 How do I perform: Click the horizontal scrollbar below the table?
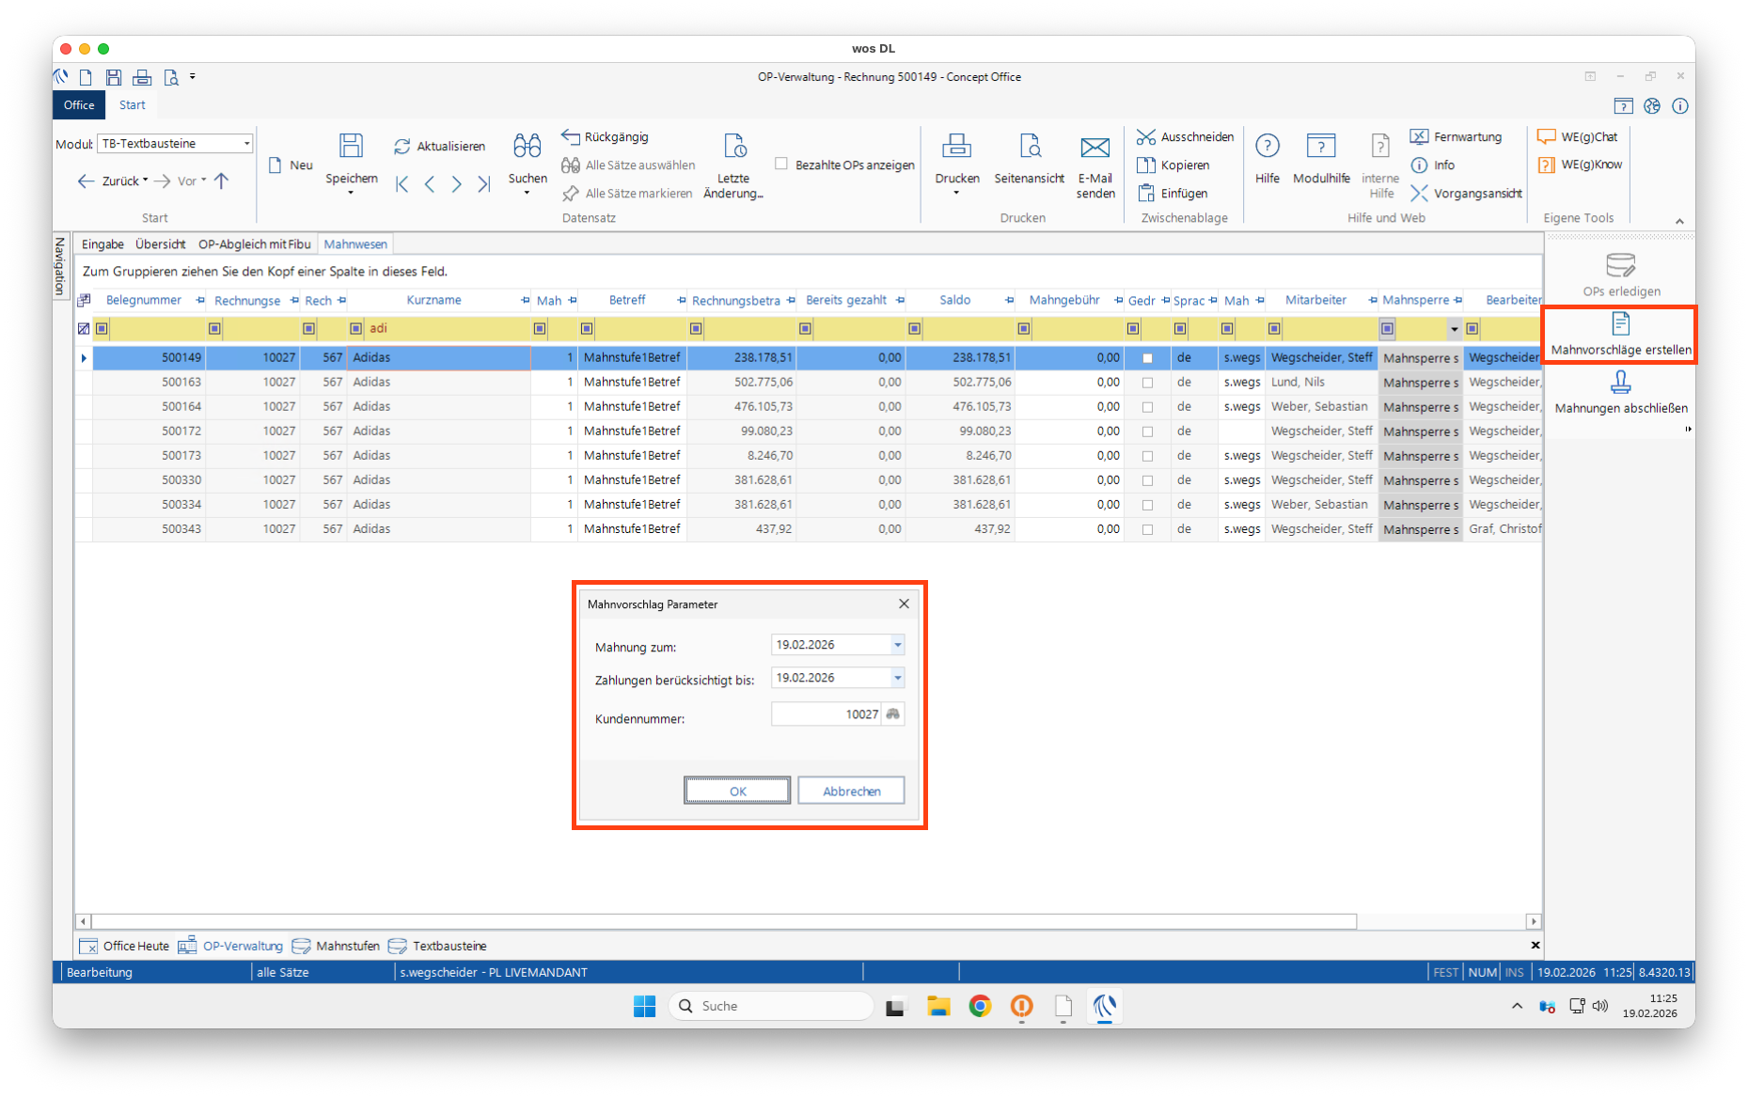pos(722,921)
